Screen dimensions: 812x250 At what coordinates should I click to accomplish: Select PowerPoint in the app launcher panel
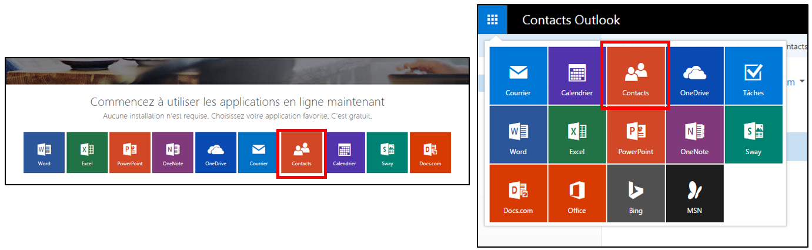(636, 135)
